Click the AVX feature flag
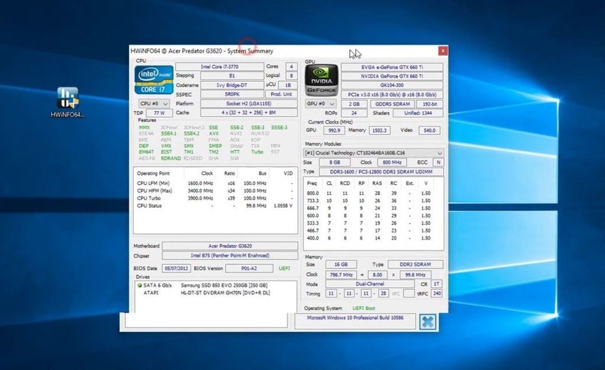 coord(214,133)
